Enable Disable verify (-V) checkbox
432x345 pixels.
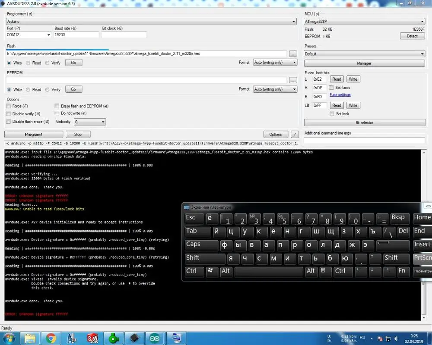click(x=9, y=114)
